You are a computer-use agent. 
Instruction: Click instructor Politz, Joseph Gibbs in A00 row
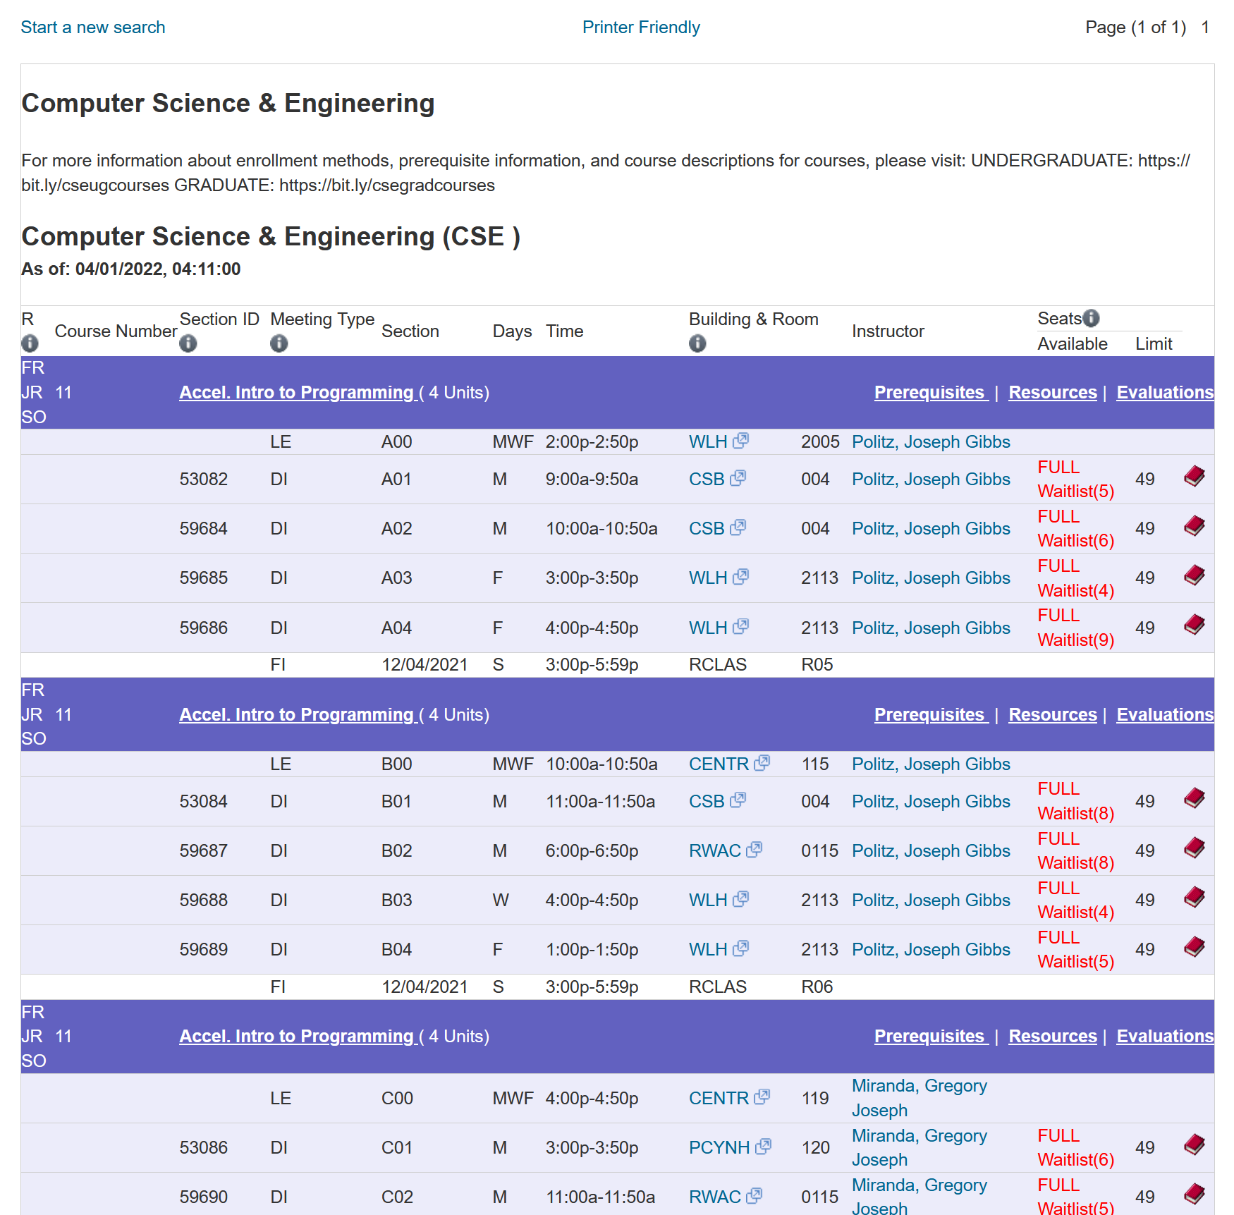click(931, 442)
